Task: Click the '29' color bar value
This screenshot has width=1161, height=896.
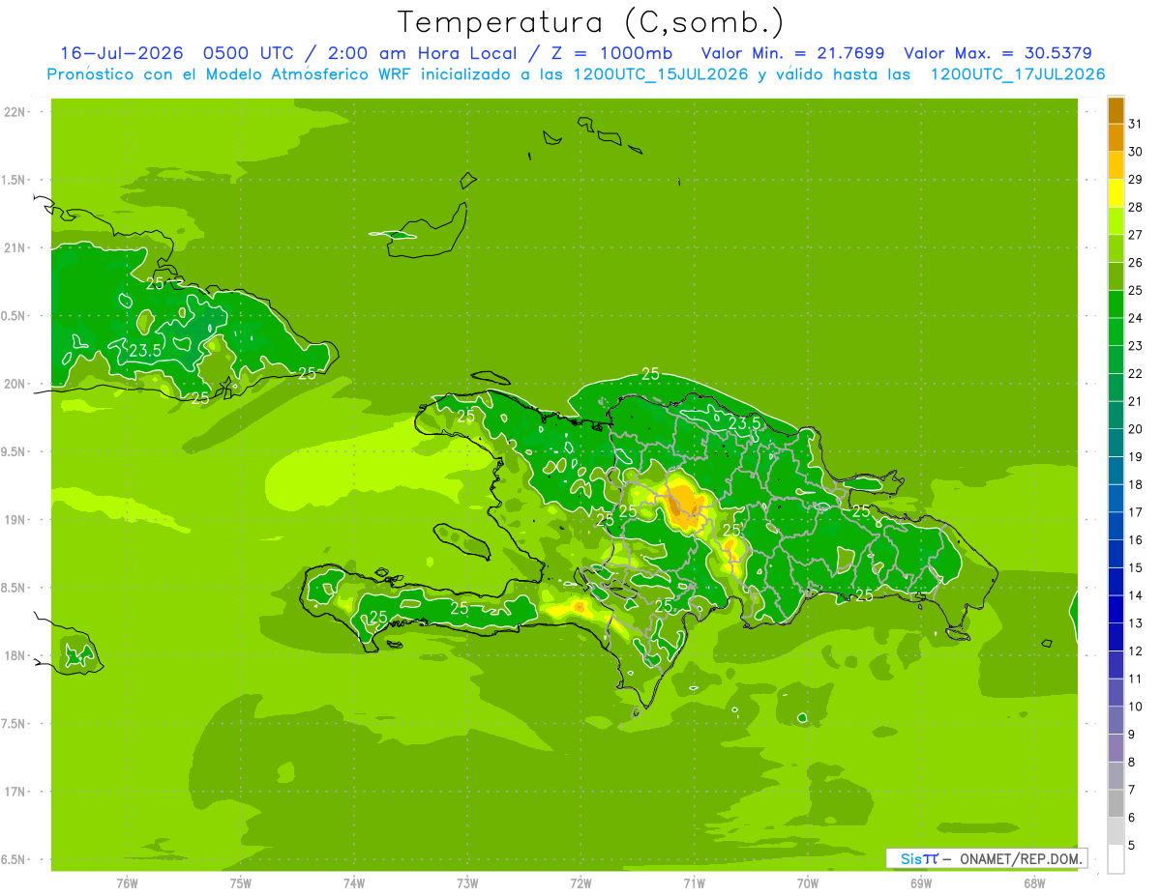Action: tap(1136, 179)
